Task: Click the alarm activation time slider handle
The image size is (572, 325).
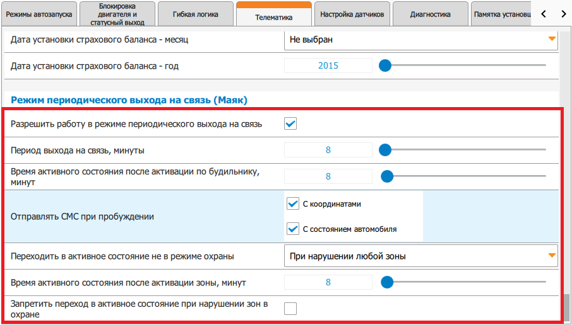Action: tap(384, 176)
